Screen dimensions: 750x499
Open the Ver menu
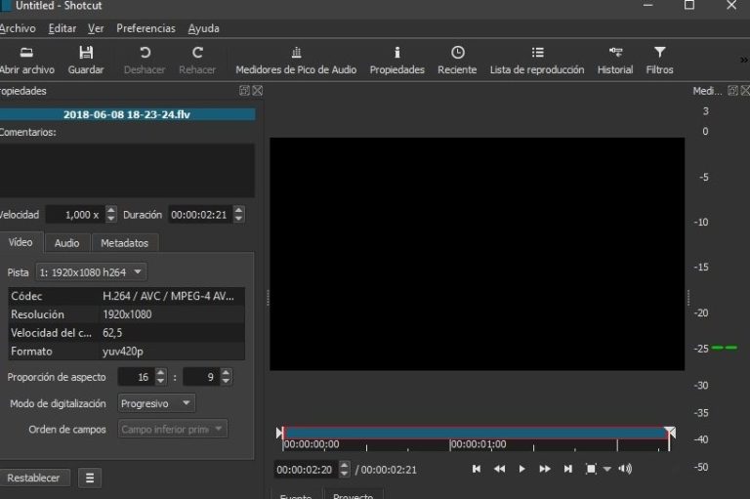[x=96, y=28]
